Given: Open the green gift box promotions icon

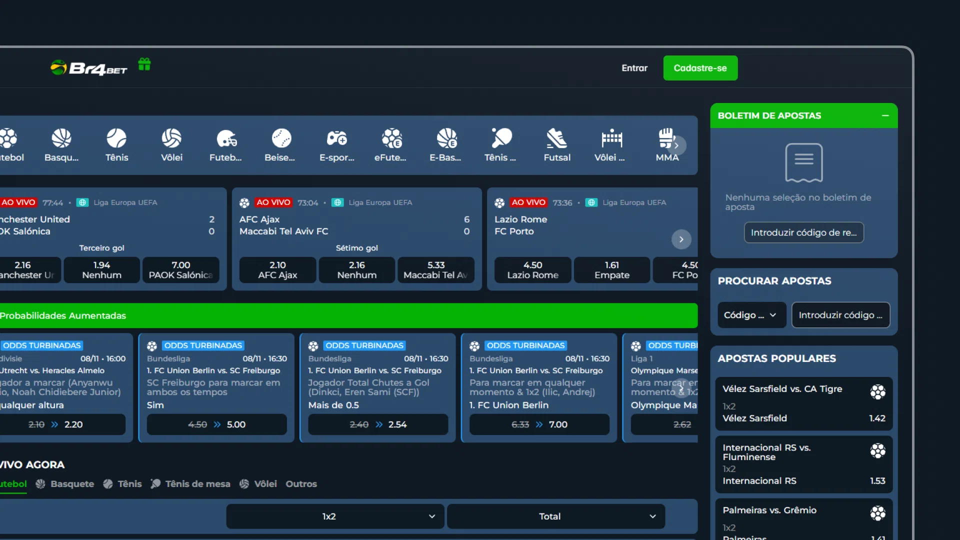Looking at the screenshot, I should (144, 64).
